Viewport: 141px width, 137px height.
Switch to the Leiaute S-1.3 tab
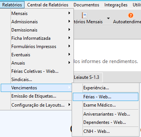(x=86, y=77)
